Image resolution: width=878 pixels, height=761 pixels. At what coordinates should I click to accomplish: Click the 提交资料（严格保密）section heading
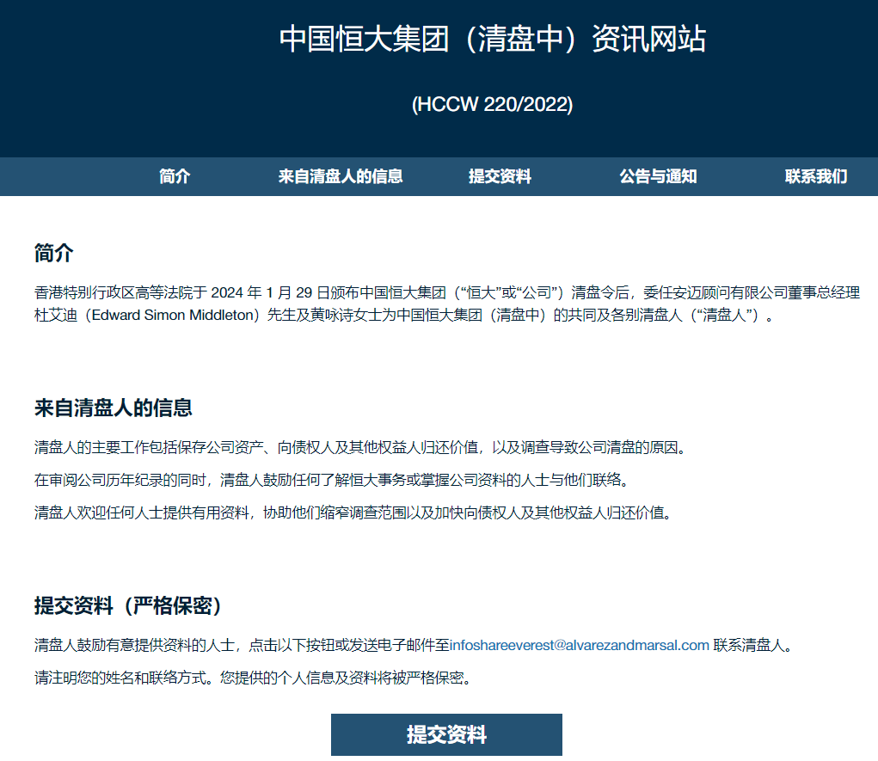tap(128, 605)
